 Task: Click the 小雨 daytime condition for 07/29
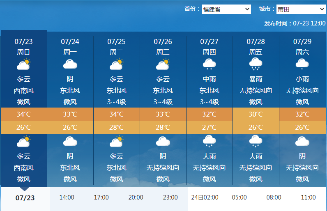(302, 79)
